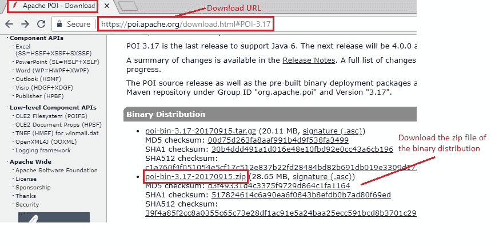Click the Apache Wide sidebar heading
The height and width of the screenshot is (247, 491).
tap(30, 161)
